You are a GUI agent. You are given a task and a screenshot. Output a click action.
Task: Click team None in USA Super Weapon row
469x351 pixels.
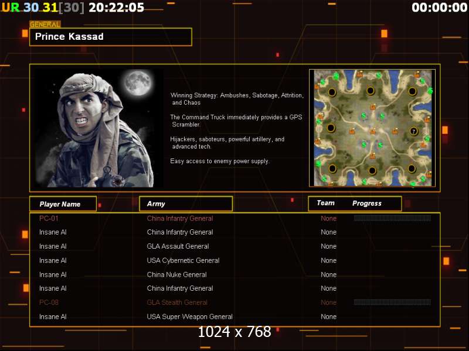pos(329,316)
